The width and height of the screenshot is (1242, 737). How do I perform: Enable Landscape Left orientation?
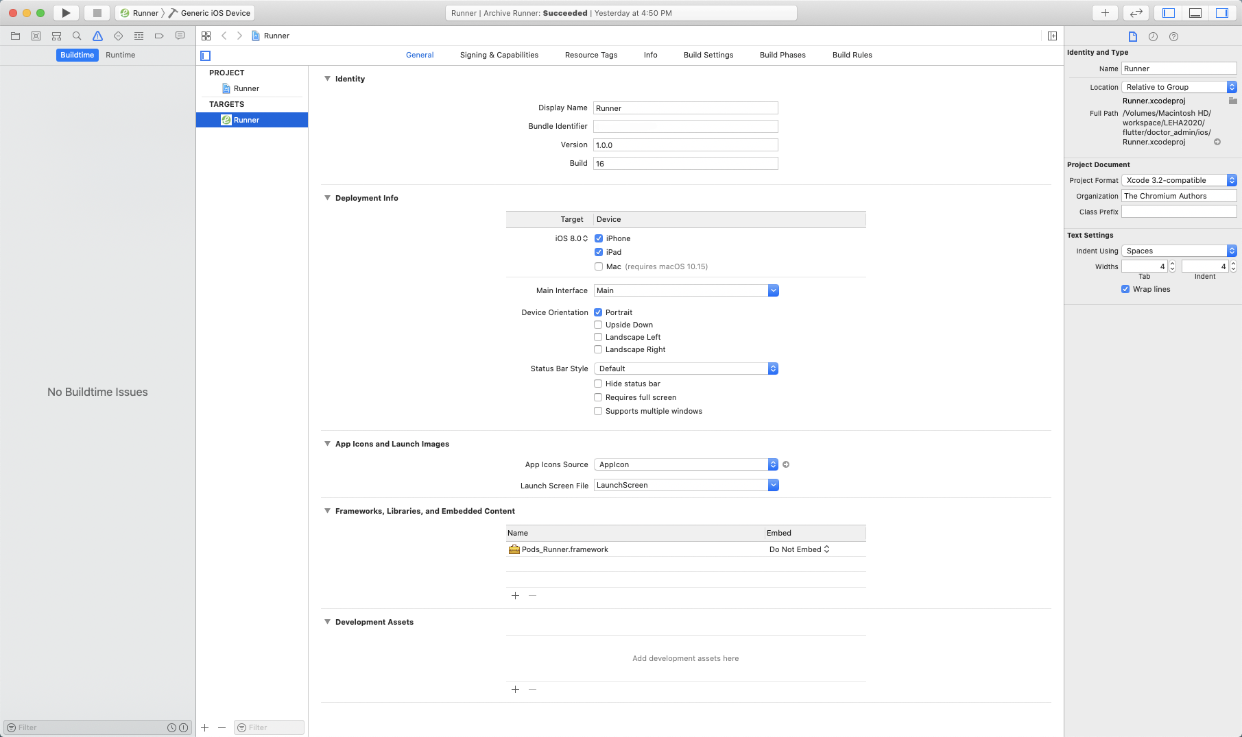(x=598, y=337)
